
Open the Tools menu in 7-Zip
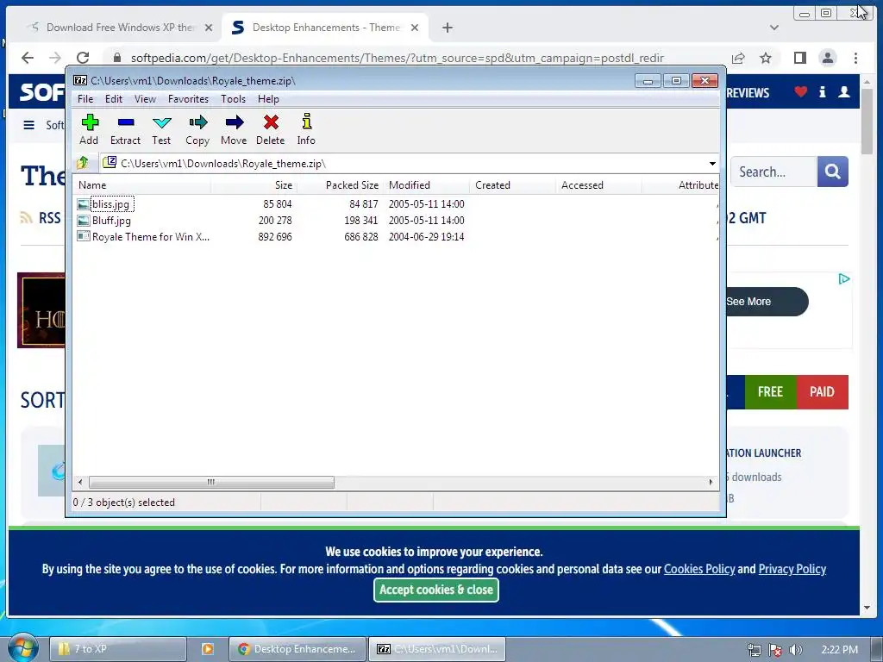(x=233, y=99)
